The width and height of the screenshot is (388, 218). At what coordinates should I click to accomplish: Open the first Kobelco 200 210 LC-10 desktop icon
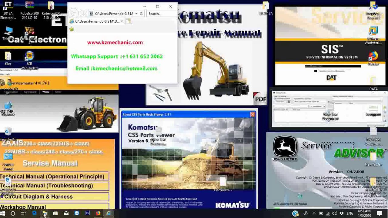29,11
